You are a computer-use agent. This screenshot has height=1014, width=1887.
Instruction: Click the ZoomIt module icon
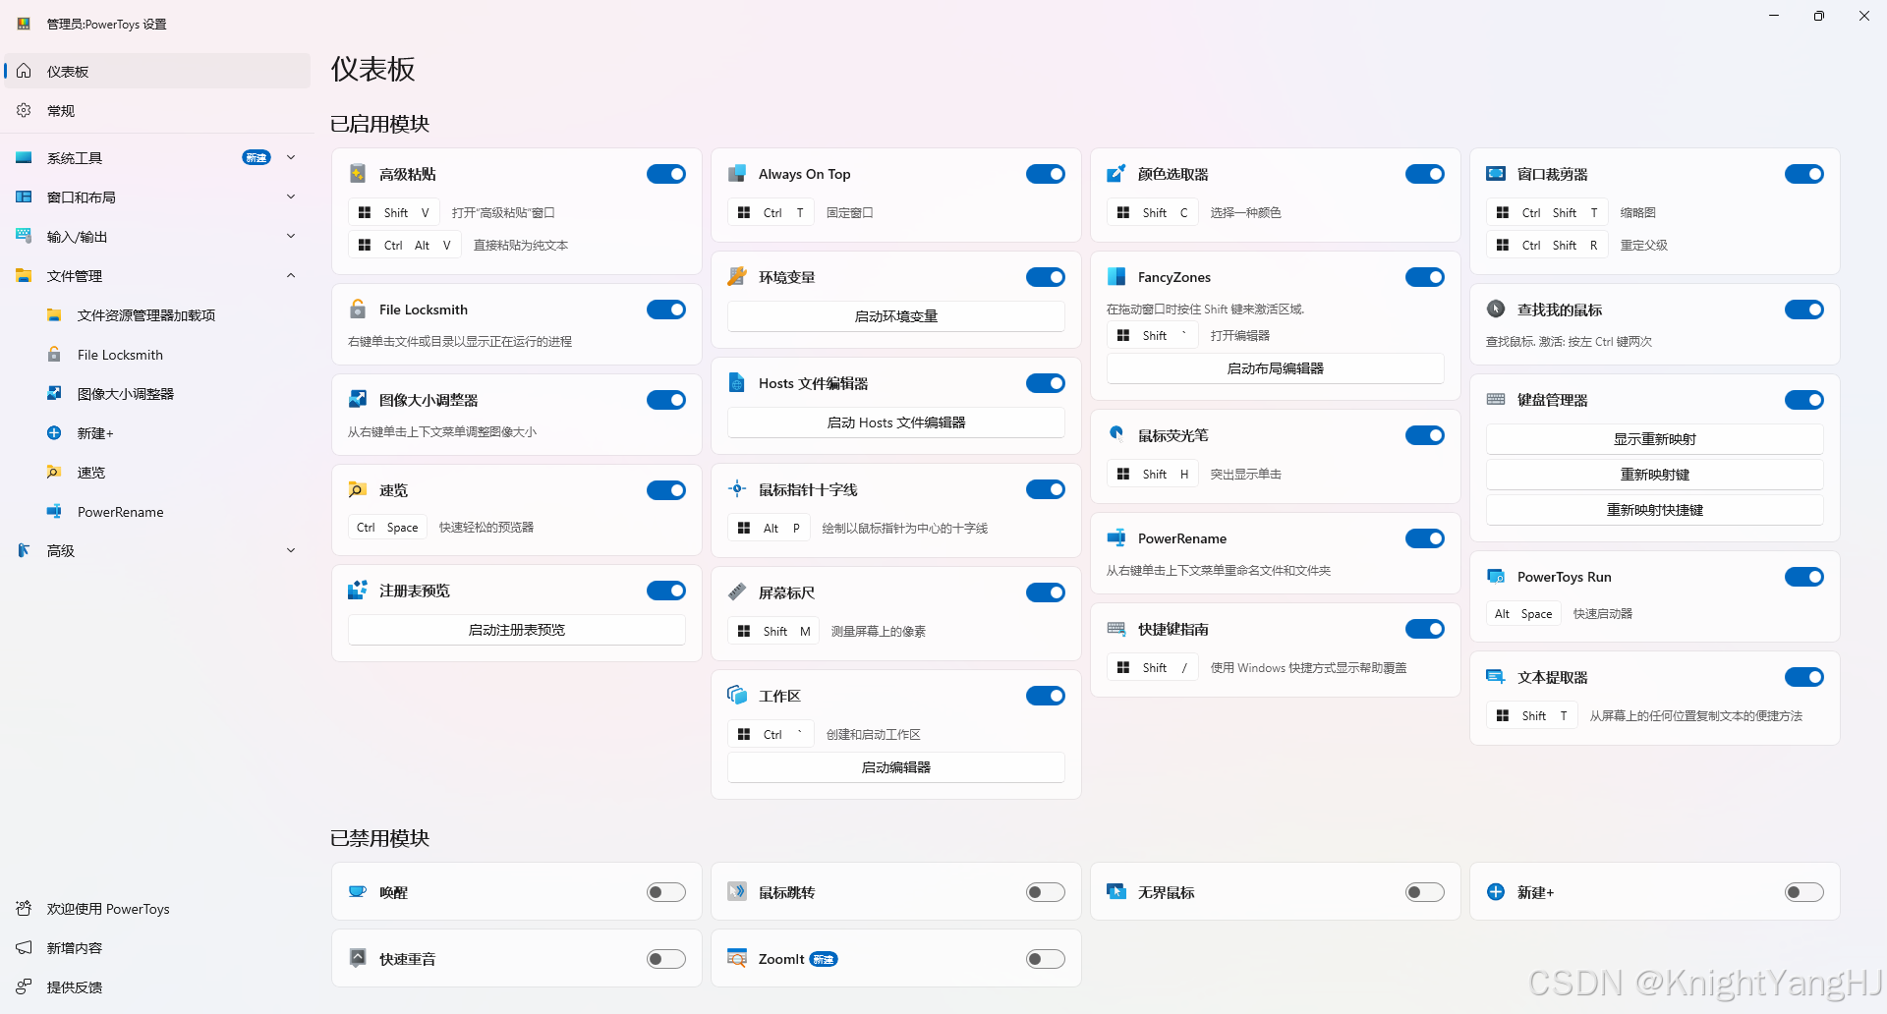click(x=737, y=959)
